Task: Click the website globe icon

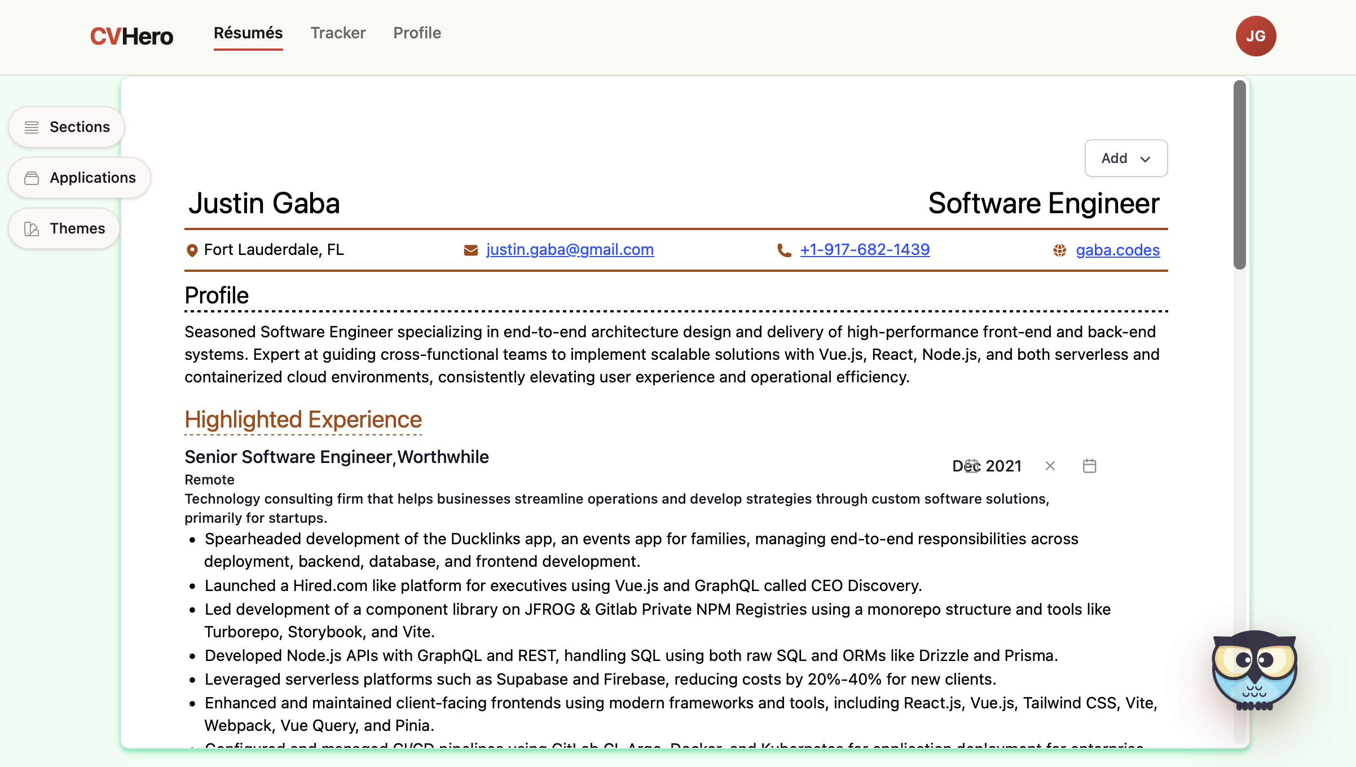Action: [x=1060, y=250]
